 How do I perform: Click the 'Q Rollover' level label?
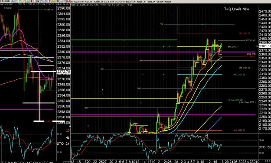248,102
